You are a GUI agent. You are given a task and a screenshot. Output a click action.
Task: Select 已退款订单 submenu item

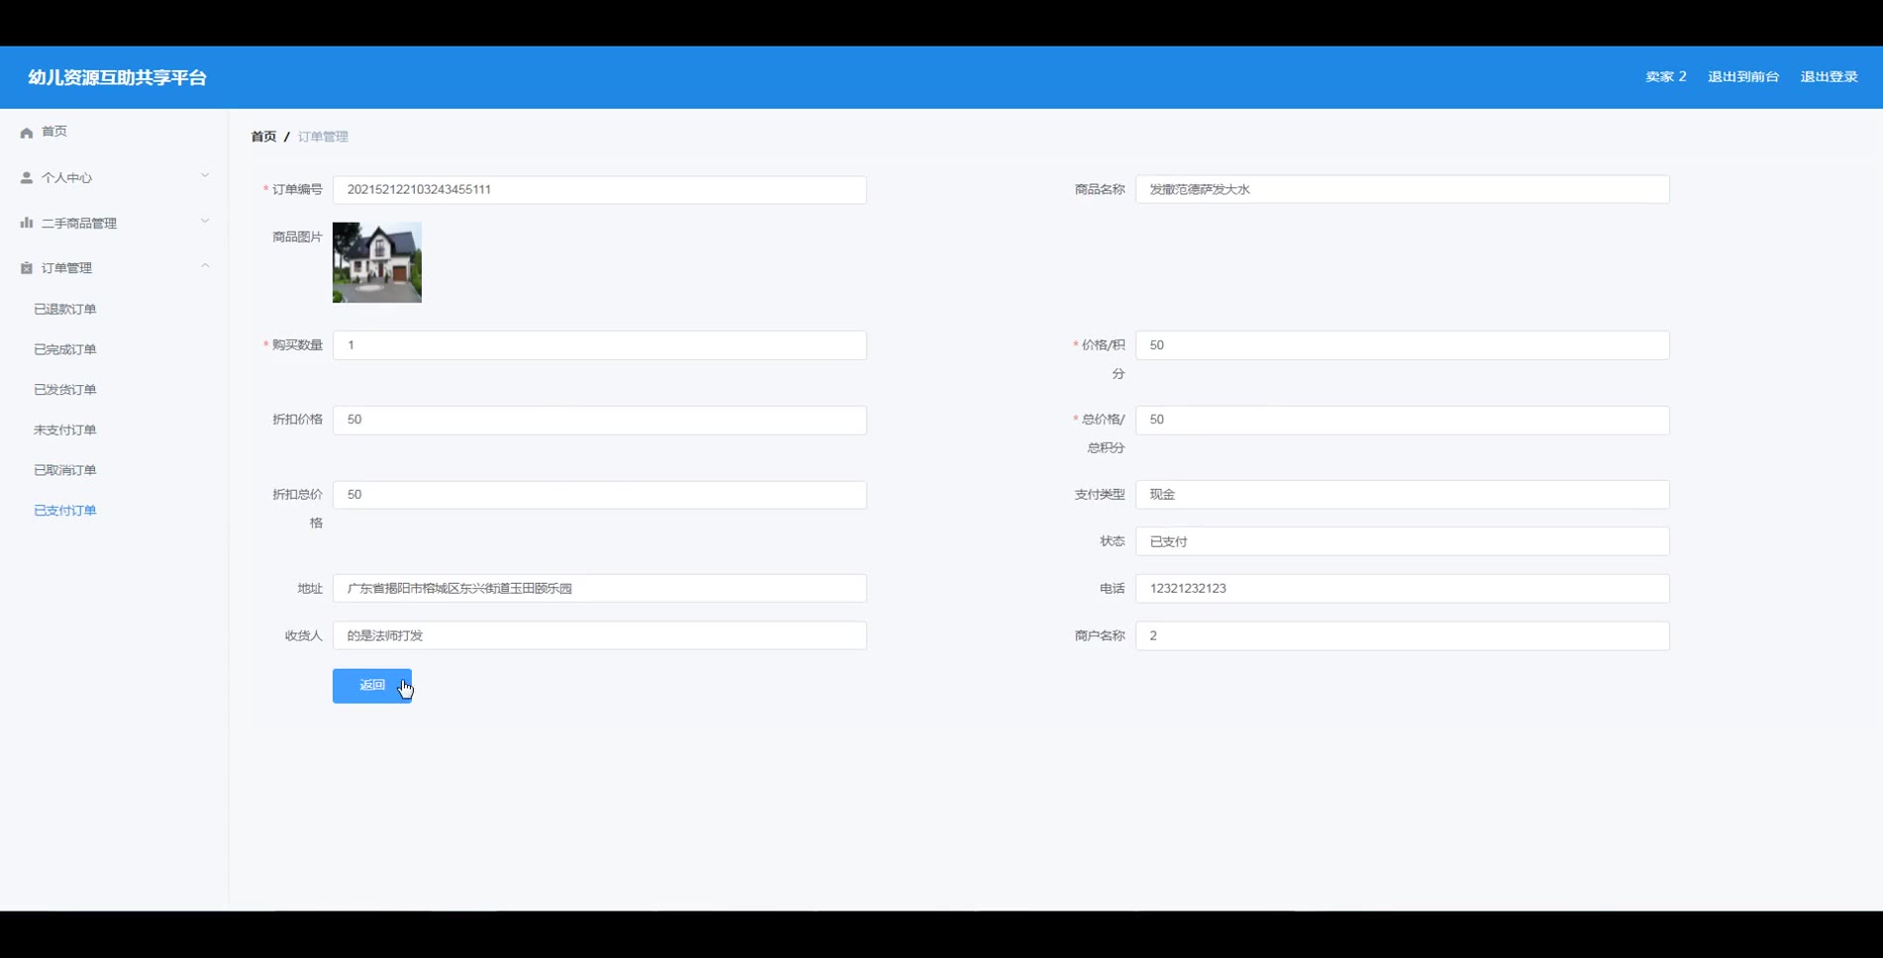coord(65,310)
